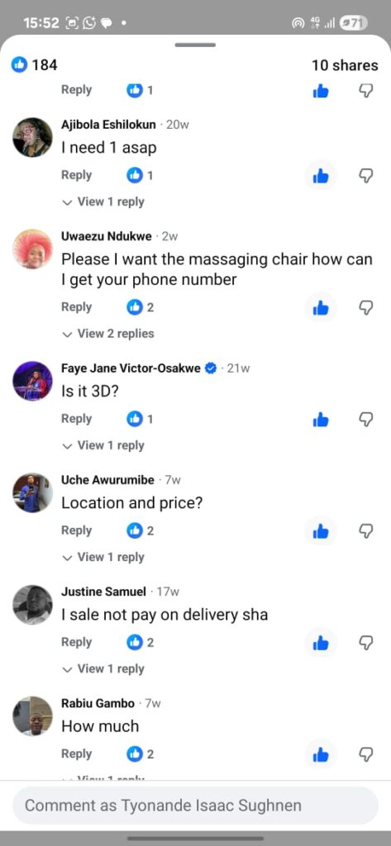The width and height of the screenshot is (391, 846).
Task: Expand 'View 1 reply' under Justine Samuel
Action: [103, 669]
